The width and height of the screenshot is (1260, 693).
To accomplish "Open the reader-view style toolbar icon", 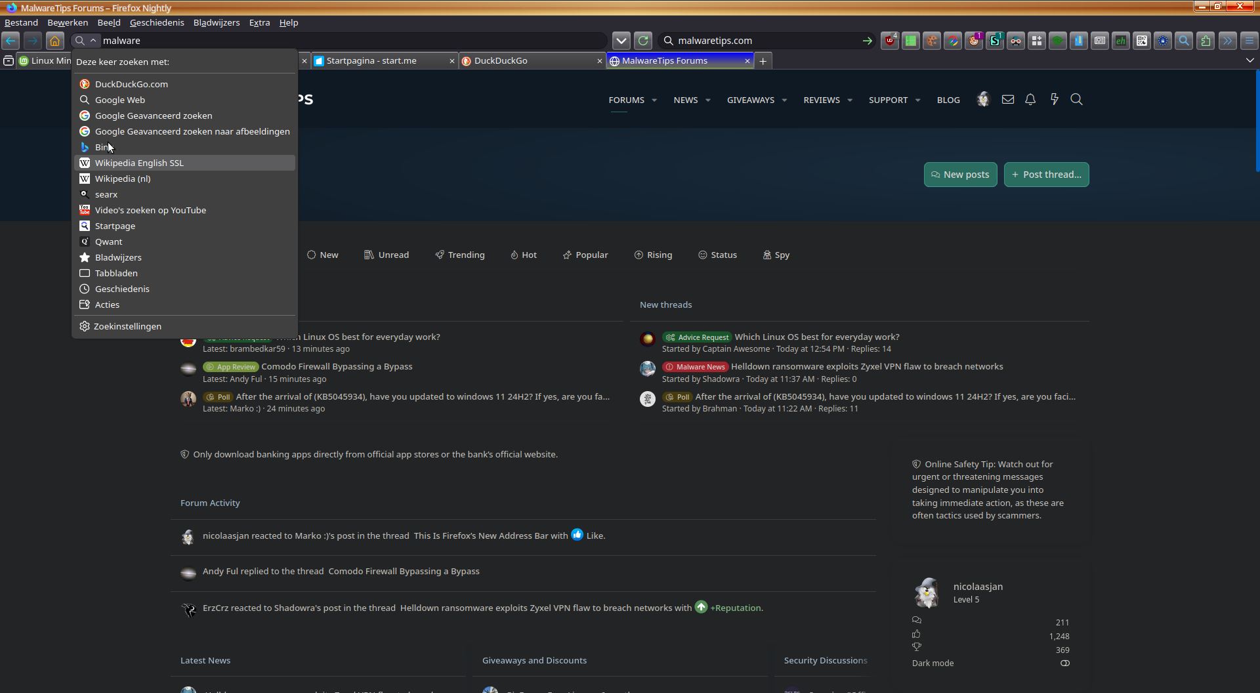I will coord(1100,41).
